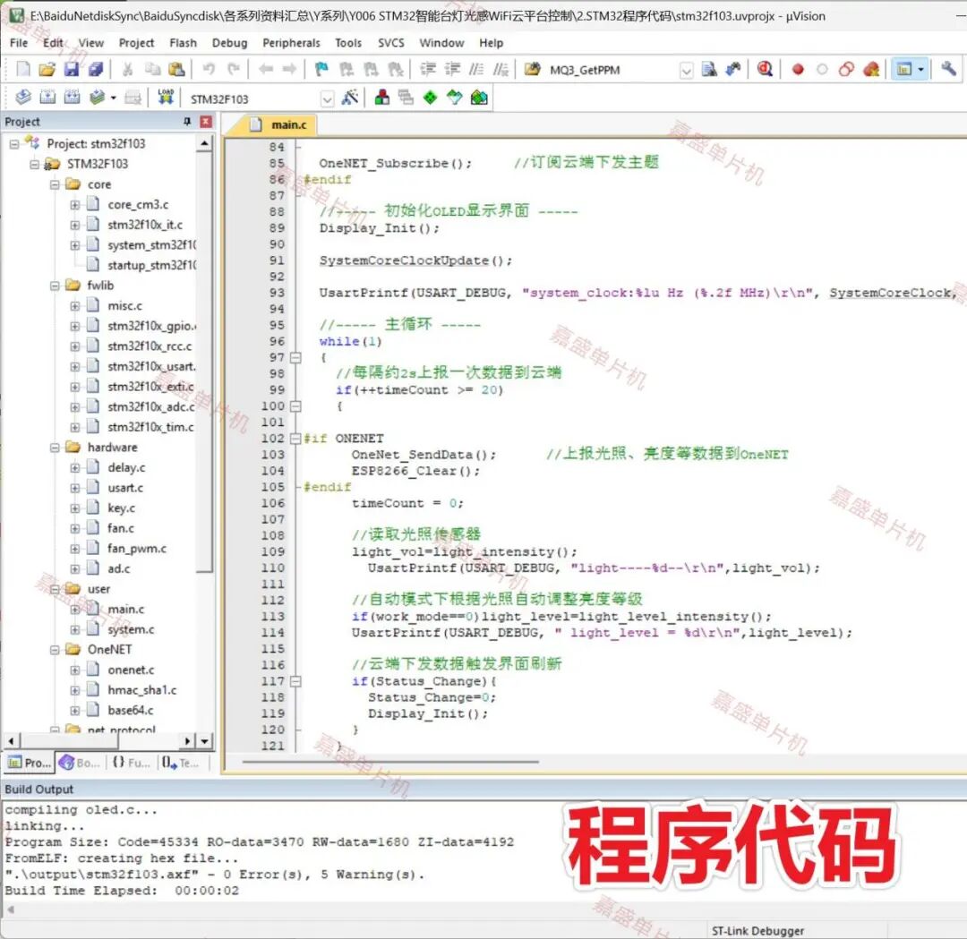Screen dimensions: 967x939
Task: Switch to the Books tab in Project panel
Action: [x=81, y=763]
